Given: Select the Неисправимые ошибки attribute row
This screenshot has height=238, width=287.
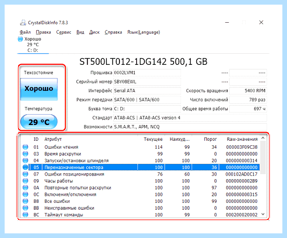Looking at the screenshot, I should coord(140,208).
